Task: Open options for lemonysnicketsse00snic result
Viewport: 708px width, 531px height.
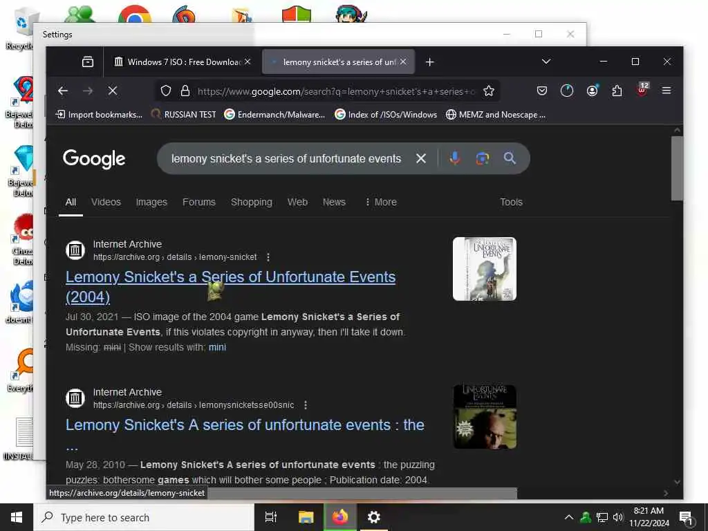Action: pyautogui.click(x=306, y=405)
